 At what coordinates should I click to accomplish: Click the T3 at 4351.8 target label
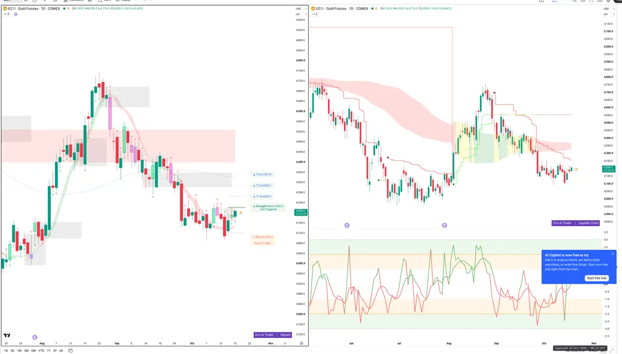[x=262, y=175]
